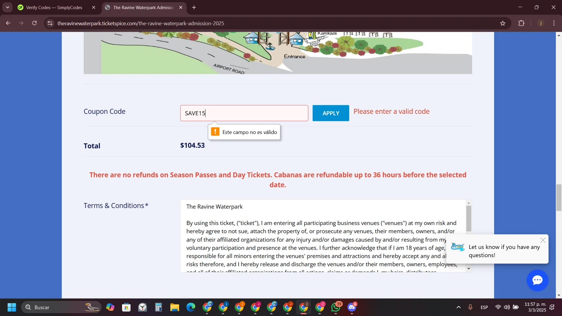Close The Ravine Waterpark tab
562x316 pixels.
click(181, 7)
